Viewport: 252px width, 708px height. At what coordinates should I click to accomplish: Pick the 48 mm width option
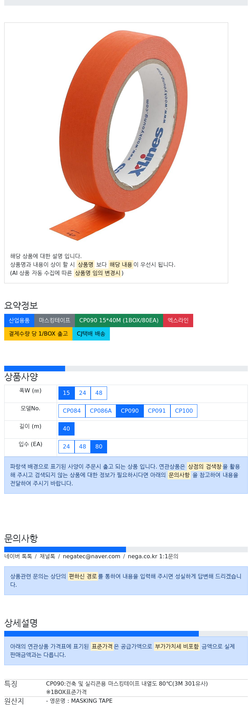tap(99, 393)
